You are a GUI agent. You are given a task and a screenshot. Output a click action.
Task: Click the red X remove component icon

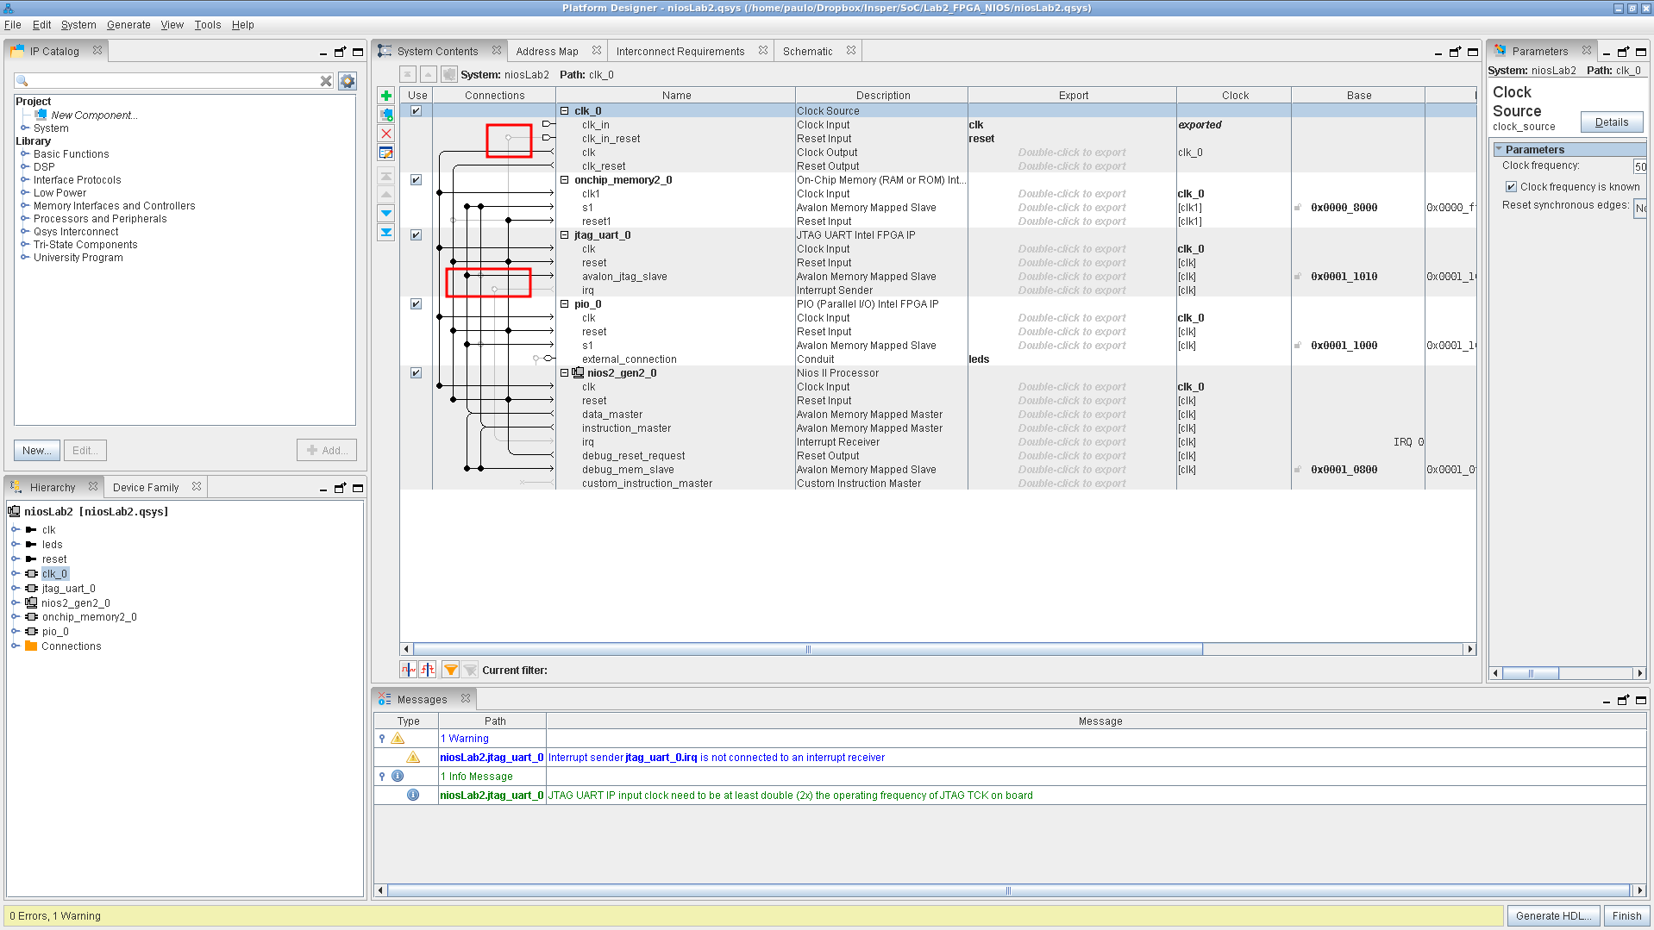[386, 134]
